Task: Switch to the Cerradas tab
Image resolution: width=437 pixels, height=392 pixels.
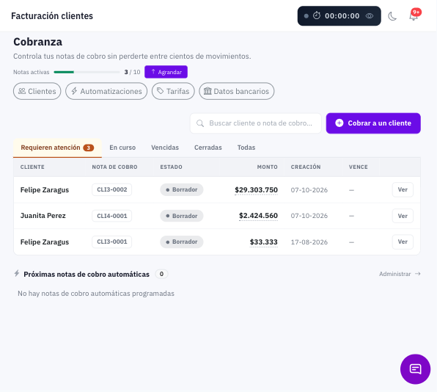Action: click(x=208, y=148)
